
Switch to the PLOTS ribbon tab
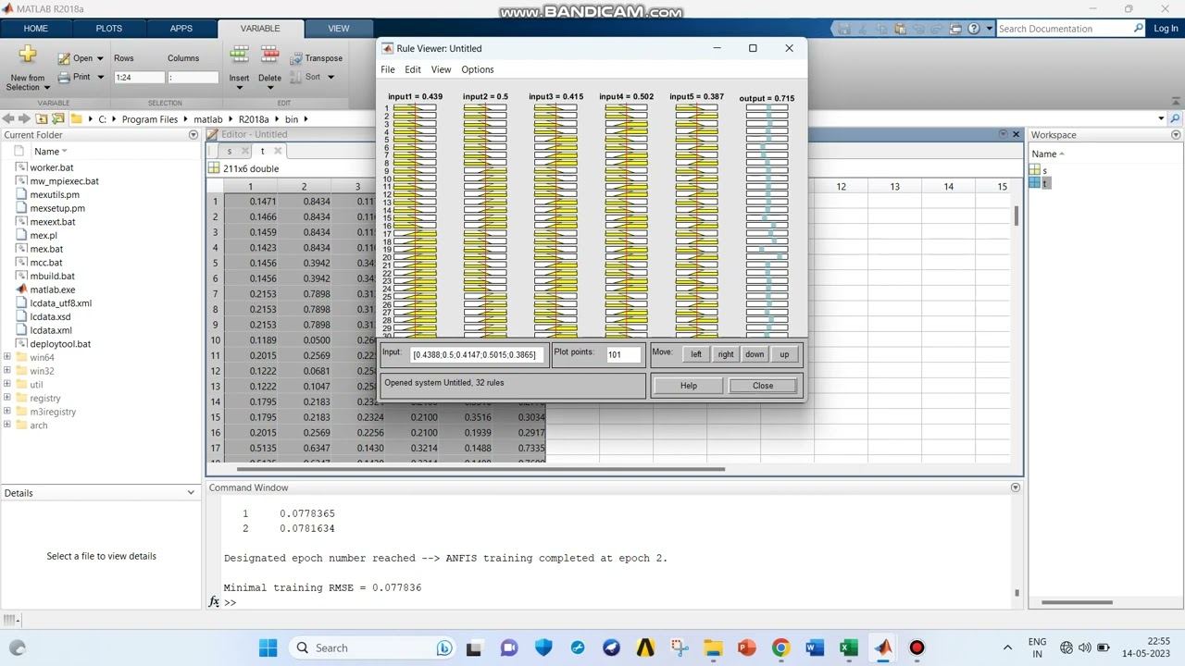108,29
